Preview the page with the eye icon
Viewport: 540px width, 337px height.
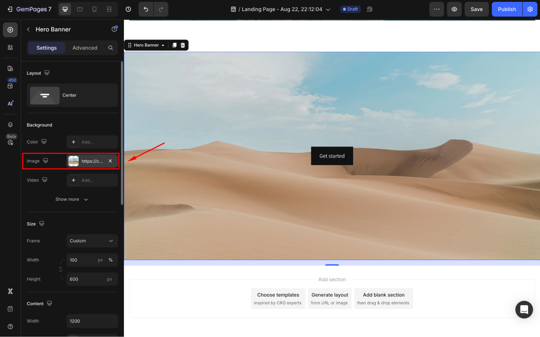click(x=454, y=9)
